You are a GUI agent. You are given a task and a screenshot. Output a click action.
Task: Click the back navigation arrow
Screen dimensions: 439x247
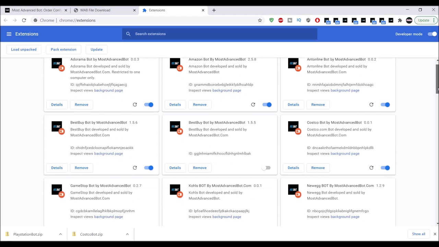pyautogui.click(x=5, y=20)
